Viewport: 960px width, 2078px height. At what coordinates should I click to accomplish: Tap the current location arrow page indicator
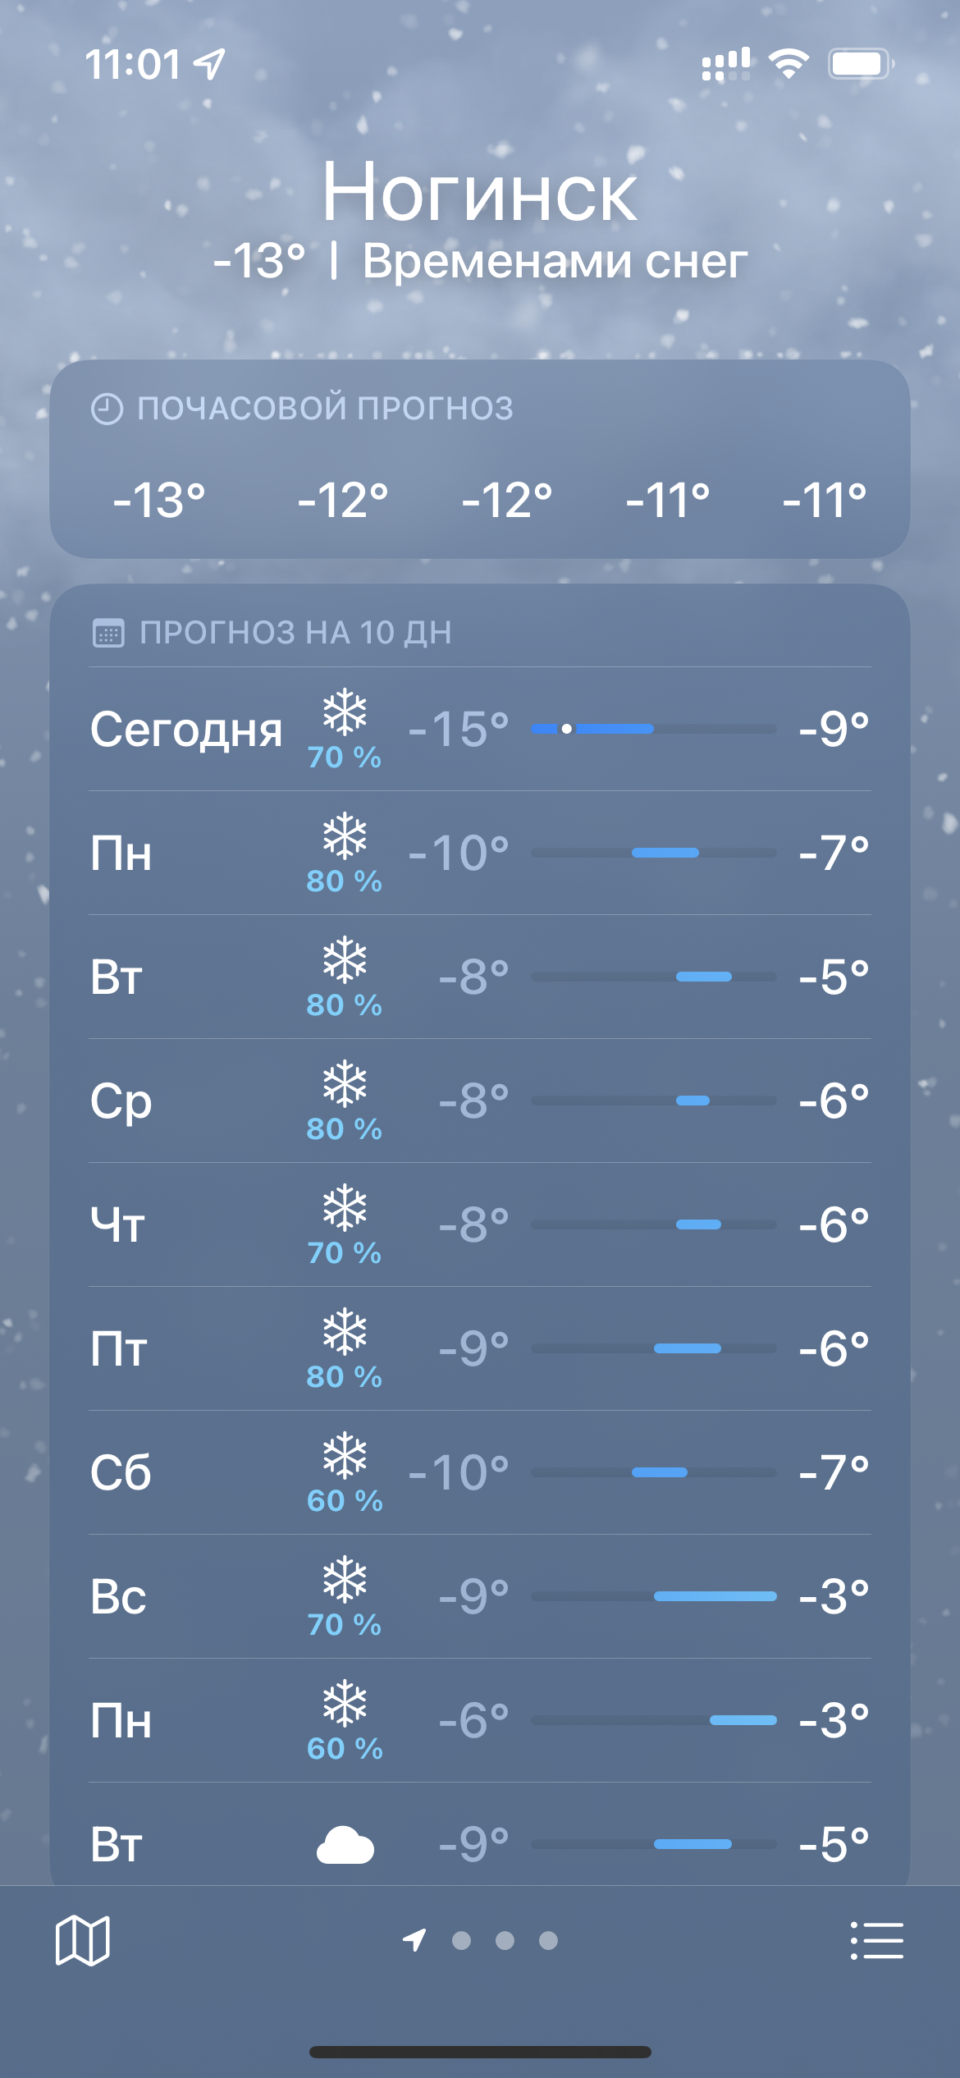tap(415, 1940)
